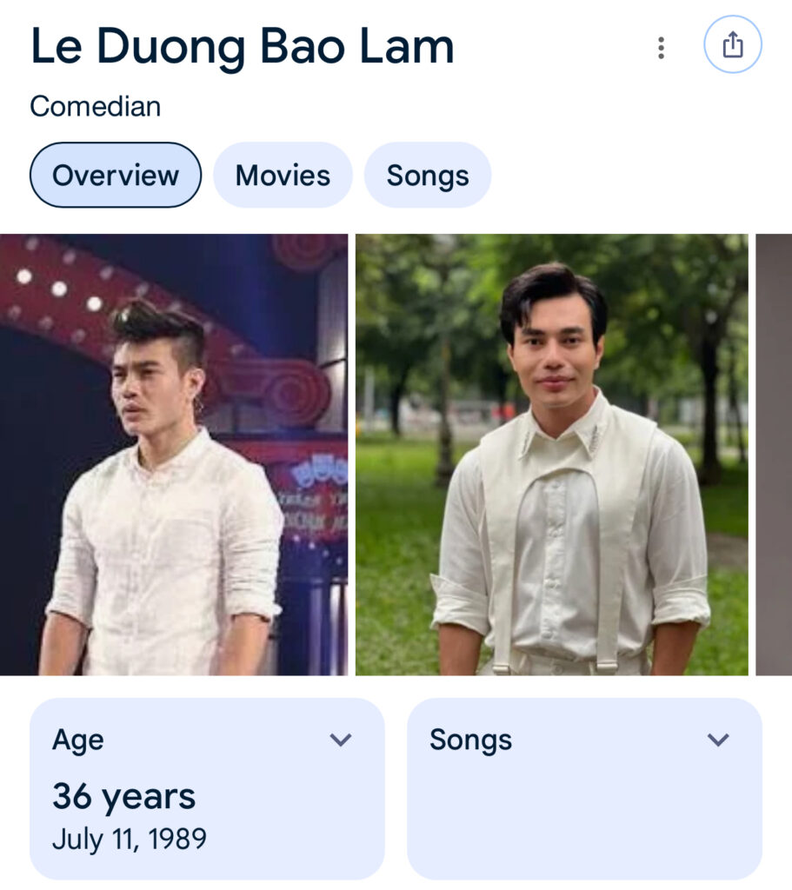The width and height of the screenshot is (792, 890).
Task: Tap the share icon button
Action: click(733, 45)
